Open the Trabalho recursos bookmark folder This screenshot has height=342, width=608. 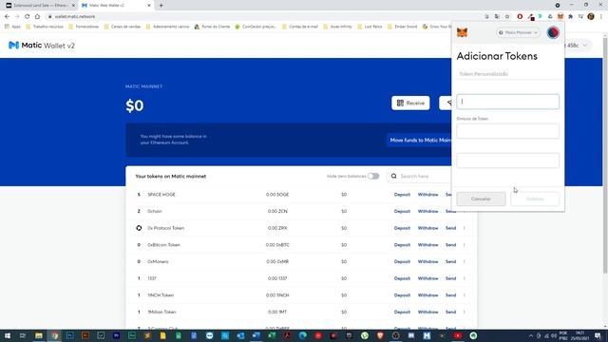tap(45, 27)
